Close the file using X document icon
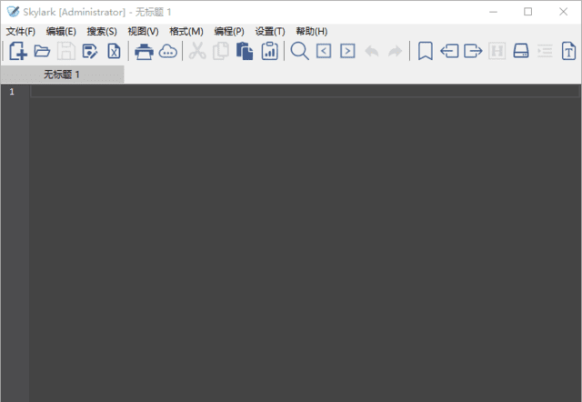The image size is (582, 402). click(x=114, y=51)
